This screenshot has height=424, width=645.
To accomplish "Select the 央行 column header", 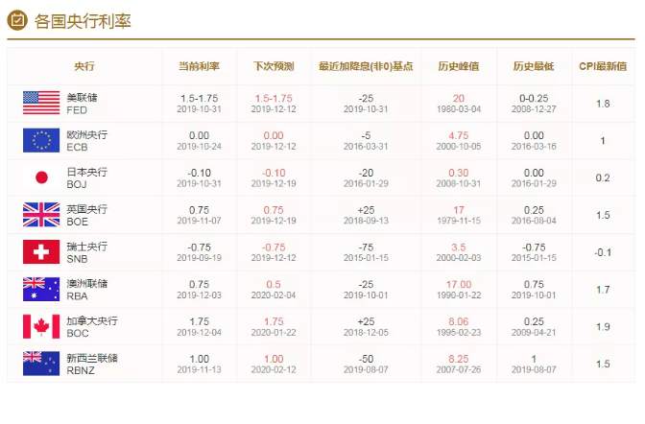I will click(x=84, y=66).
